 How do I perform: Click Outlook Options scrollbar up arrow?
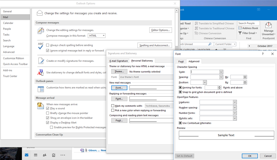pos(176,11)
